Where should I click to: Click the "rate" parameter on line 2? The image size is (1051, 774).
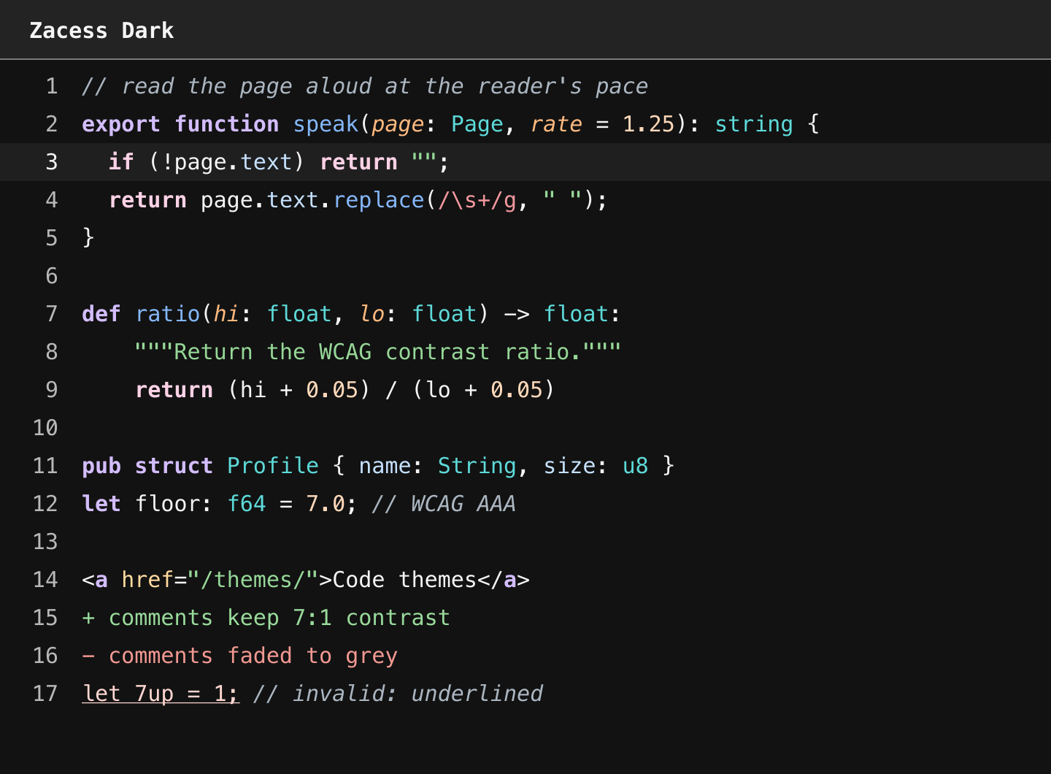tap(556, 124)
